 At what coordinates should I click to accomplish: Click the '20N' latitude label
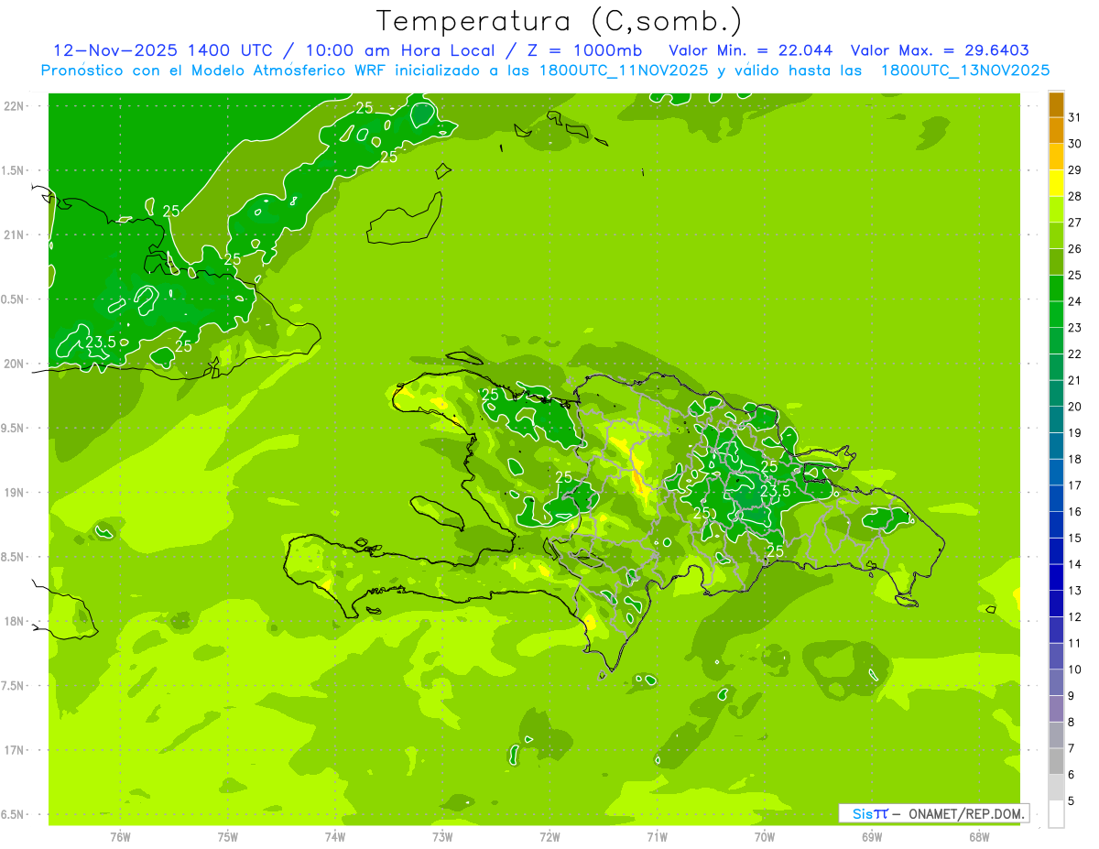(x=15, y=364)
